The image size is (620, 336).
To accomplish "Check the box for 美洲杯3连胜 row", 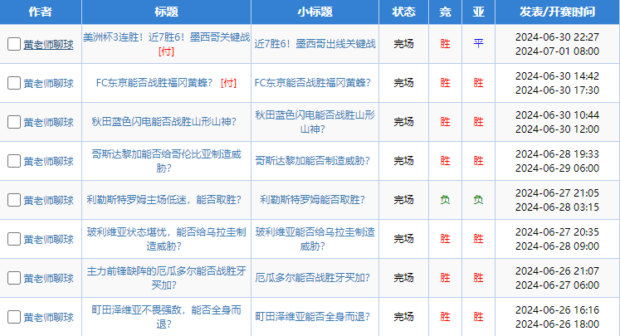I will (x=14, y=44).
